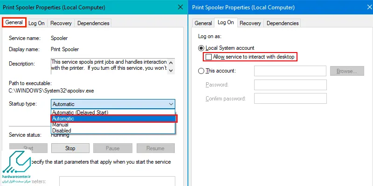Click the Confirm password field

[x=290, y=98]
